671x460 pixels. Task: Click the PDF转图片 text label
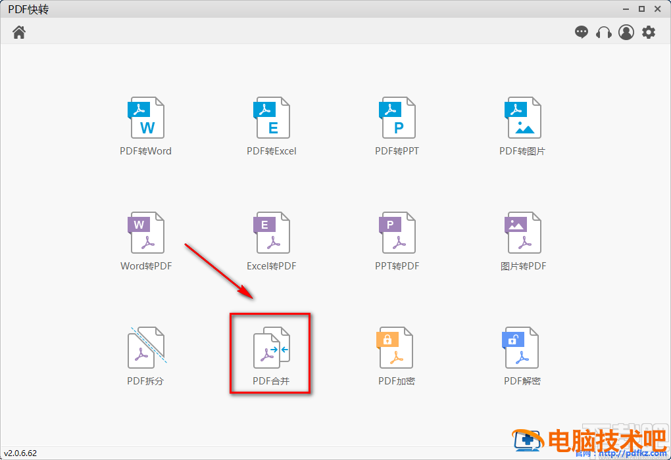522,151
